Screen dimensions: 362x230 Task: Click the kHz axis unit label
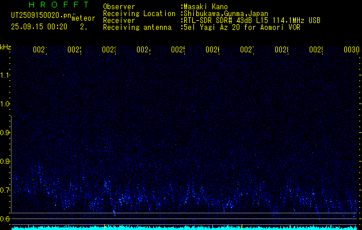pos(5,47)
